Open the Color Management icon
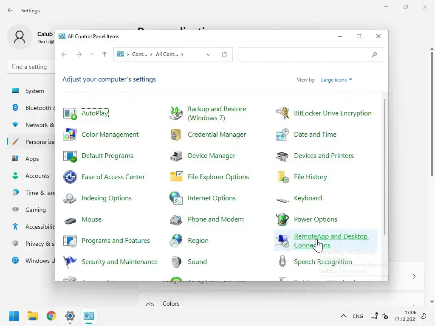 tap(70, 135)
